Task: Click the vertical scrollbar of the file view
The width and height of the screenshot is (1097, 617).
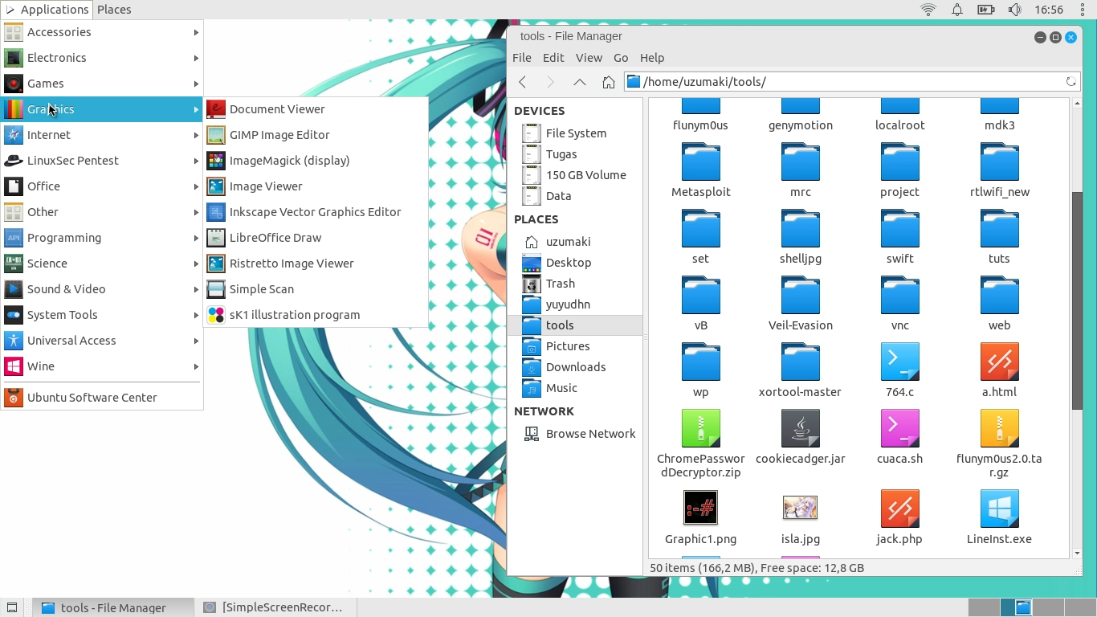Action: pos(1077,301)
